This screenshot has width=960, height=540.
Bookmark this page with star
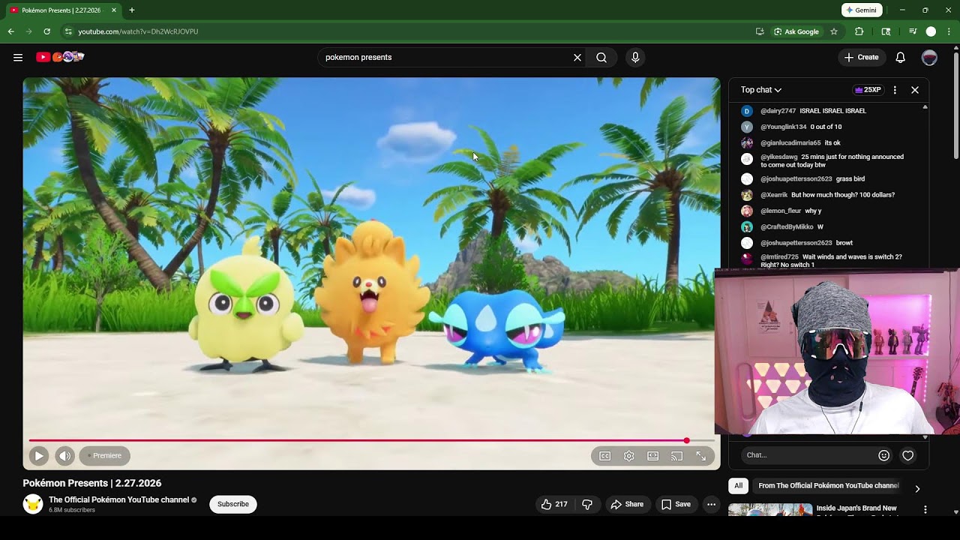pos(833,31)
